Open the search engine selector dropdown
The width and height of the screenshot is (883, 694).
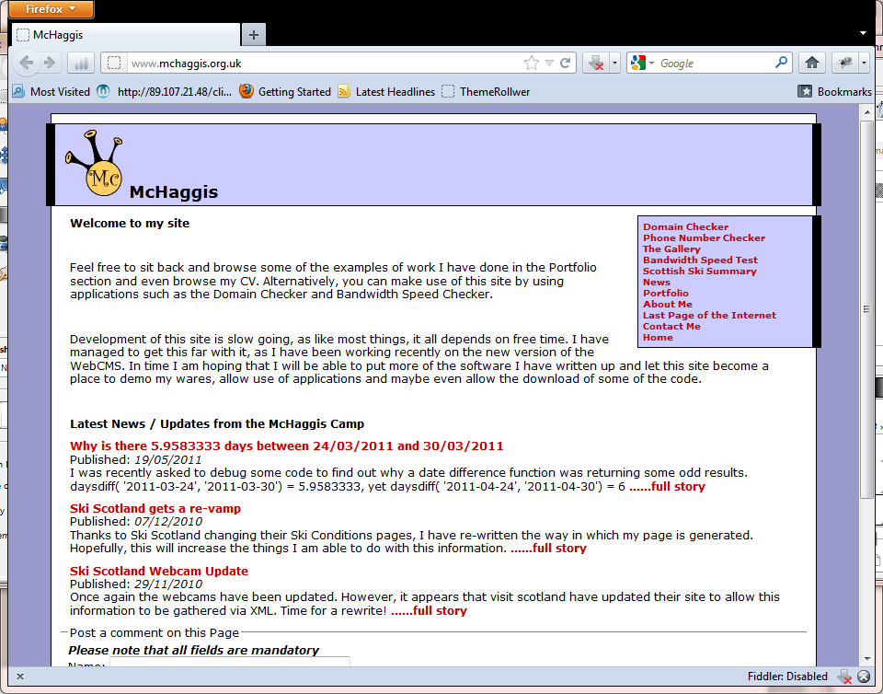tap(651, 64)
